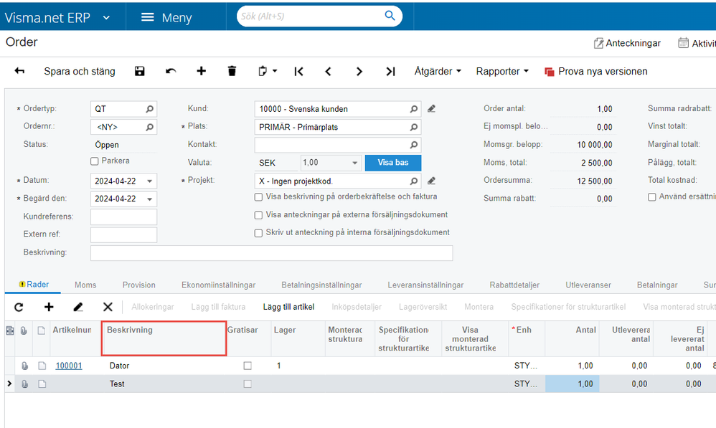Click Lägg till artikel button
The image size is (716, 428).
(x=288, y=307)
